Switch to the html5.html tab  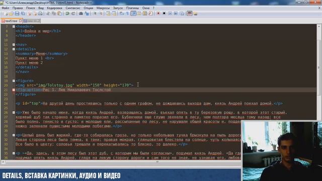pos(11,21)
